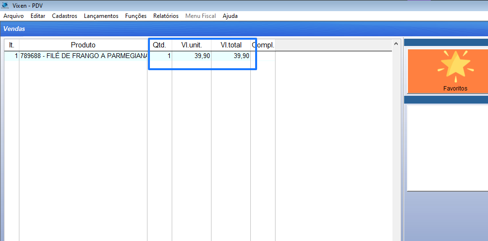Click the Produto column header

tap(83, 45)
